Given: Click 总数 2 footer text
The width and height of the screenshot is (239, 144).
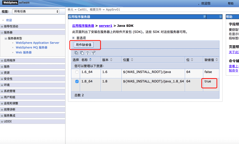Looking at the screenshot, I should coord(79,95).
